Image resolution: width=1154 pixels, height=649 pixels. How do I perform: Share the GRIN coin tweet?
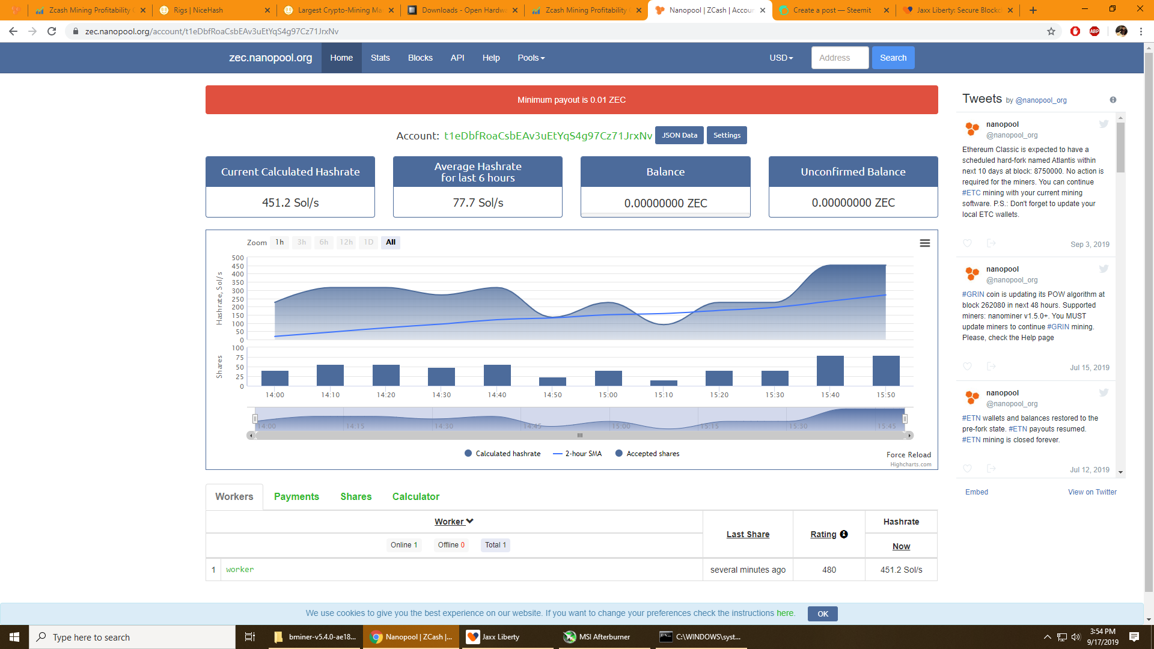point(991,367)
